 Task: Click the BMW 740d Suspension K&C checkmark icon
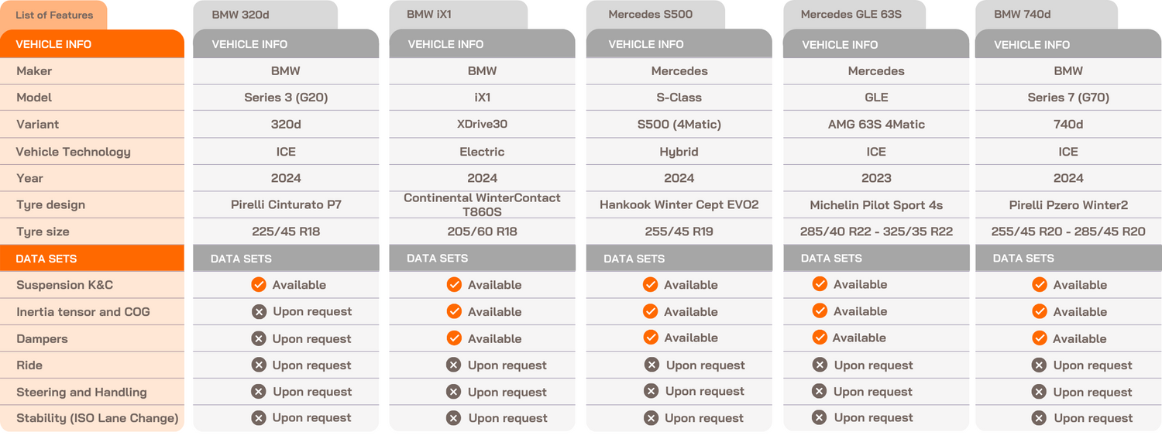1040,285
